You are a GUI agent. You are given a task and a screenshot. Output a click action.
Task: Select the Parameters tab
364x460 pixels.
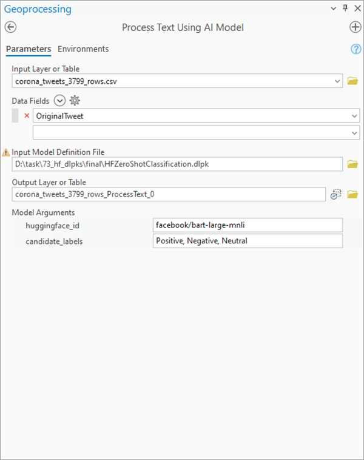(x=29, y=49)
